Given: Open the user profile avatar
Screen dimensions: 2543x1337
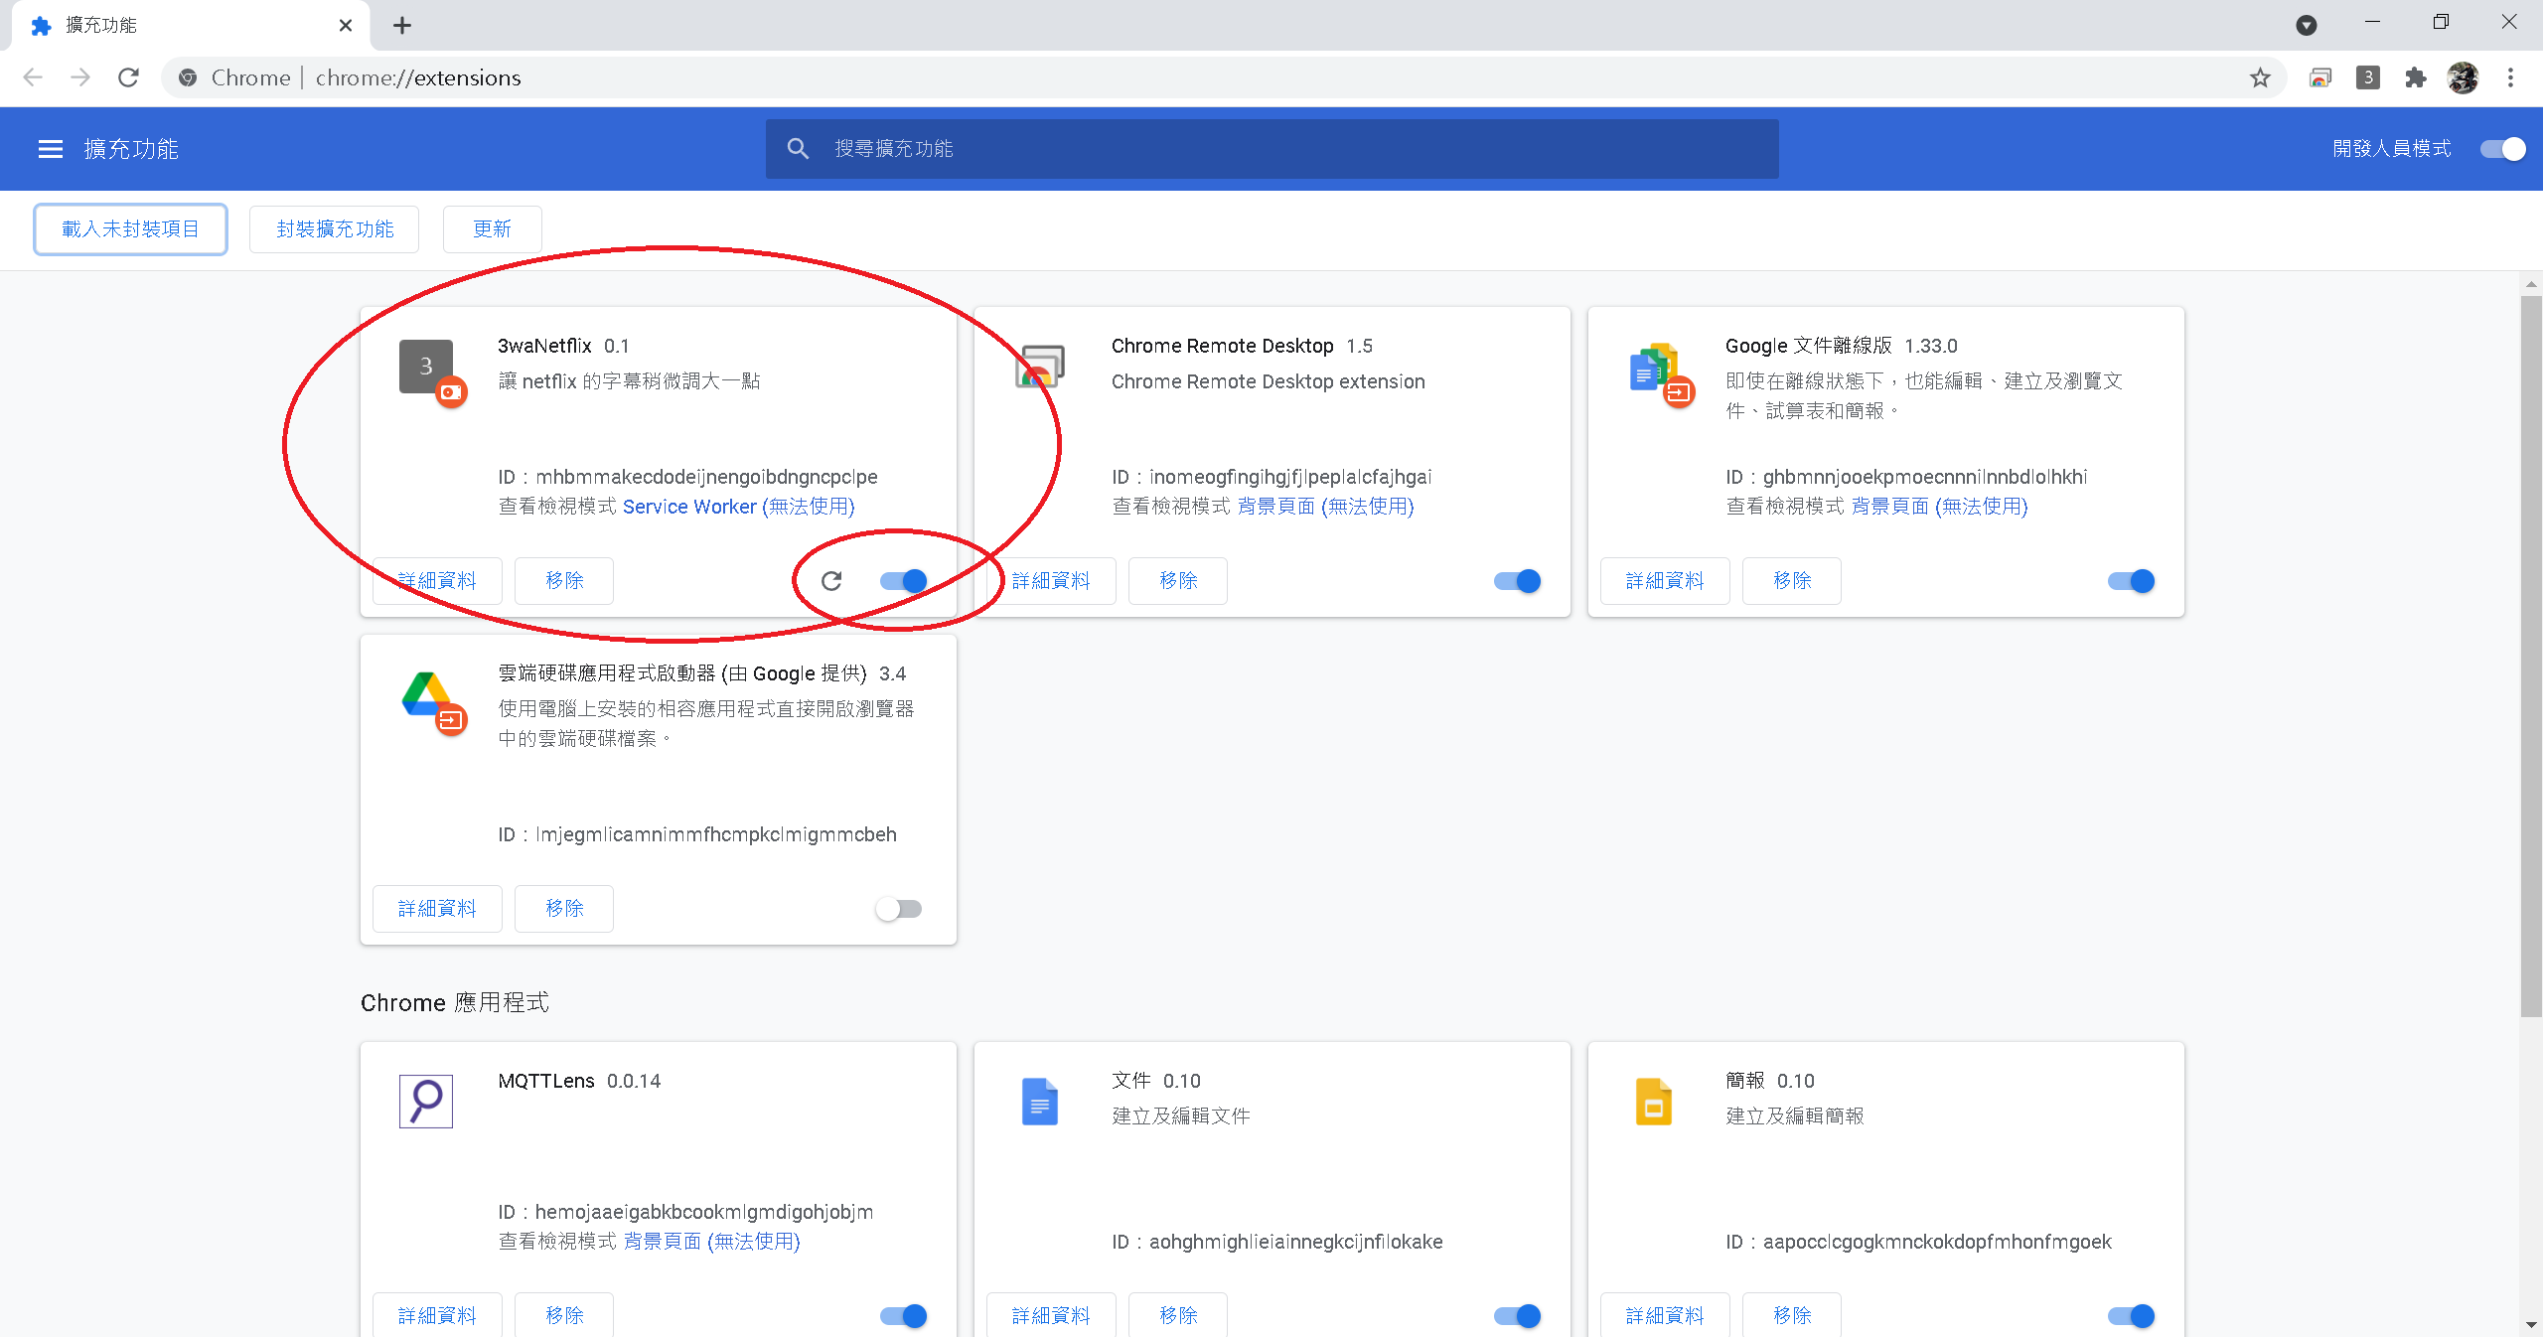Looking at the screenshot, I should point(2463,77).
